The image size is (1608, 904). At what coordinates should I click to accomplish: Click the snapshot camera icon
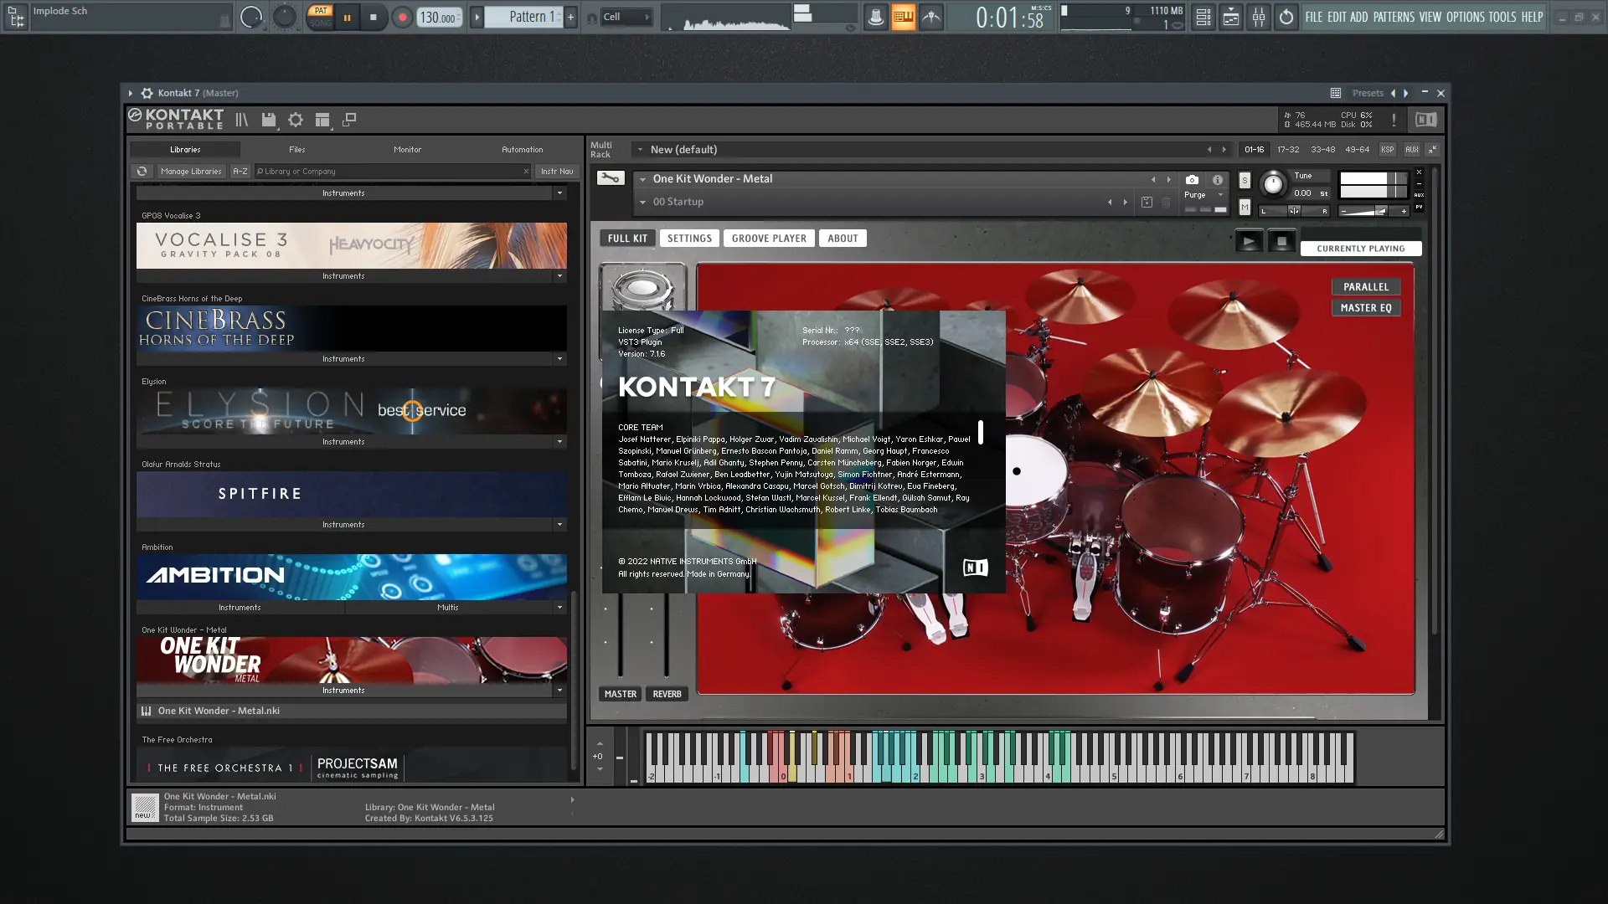click(x=1192, y=179)
